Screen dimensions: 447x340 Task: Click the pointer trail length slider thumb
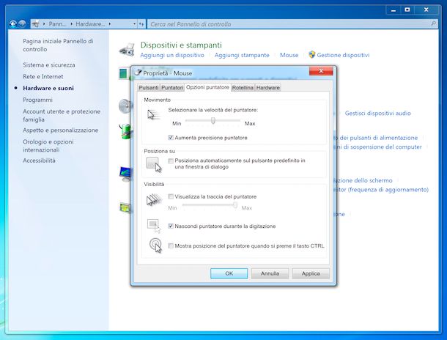235,204
